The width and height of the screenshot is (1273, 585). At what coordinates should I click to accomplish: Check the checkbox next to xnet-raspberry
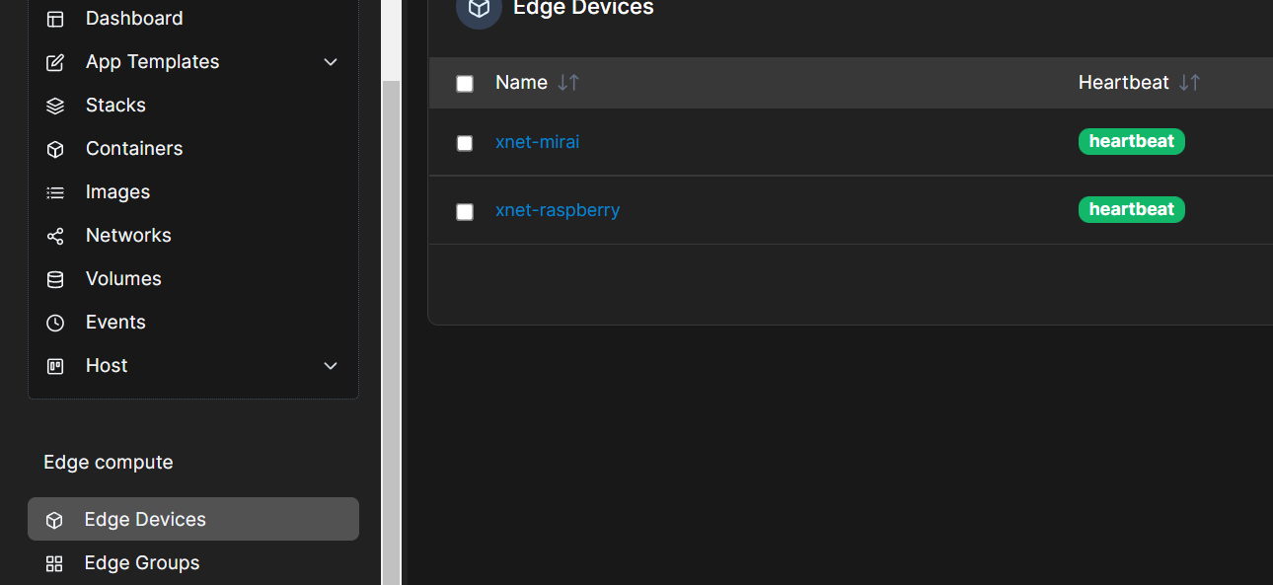click(465, 211)
